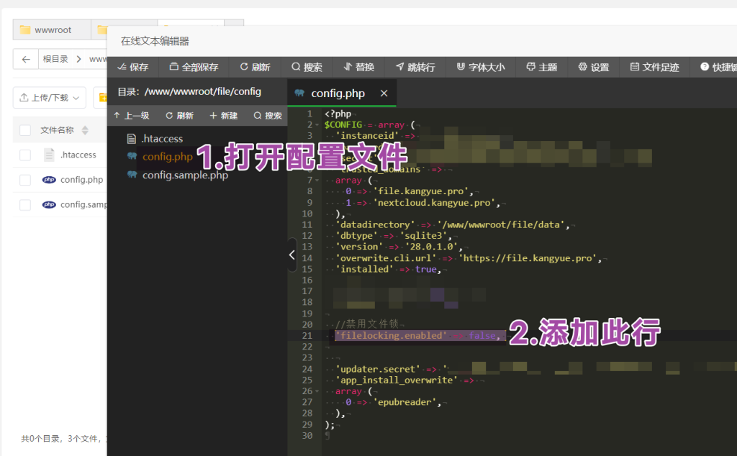The height and width of the screenshot is (456, 737).
Task: Open 搜索 (Search) in editor top toolbar
Action: click(x=307, y=67)
